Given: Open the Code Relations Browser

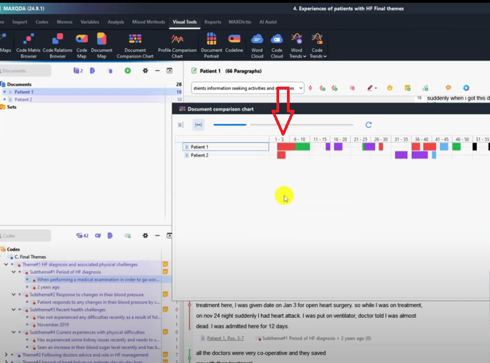Looking at the screenshot, I should pyautogui.click(x=57, y=46).
